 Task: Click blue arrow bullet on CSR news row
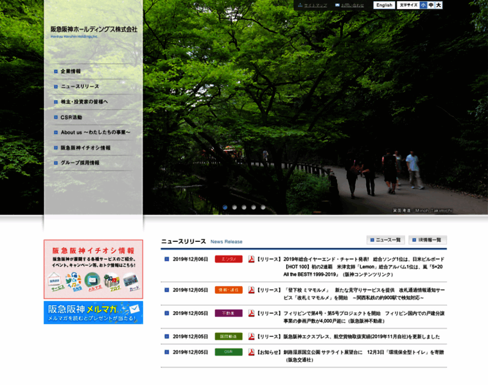[x=167, y=352]
